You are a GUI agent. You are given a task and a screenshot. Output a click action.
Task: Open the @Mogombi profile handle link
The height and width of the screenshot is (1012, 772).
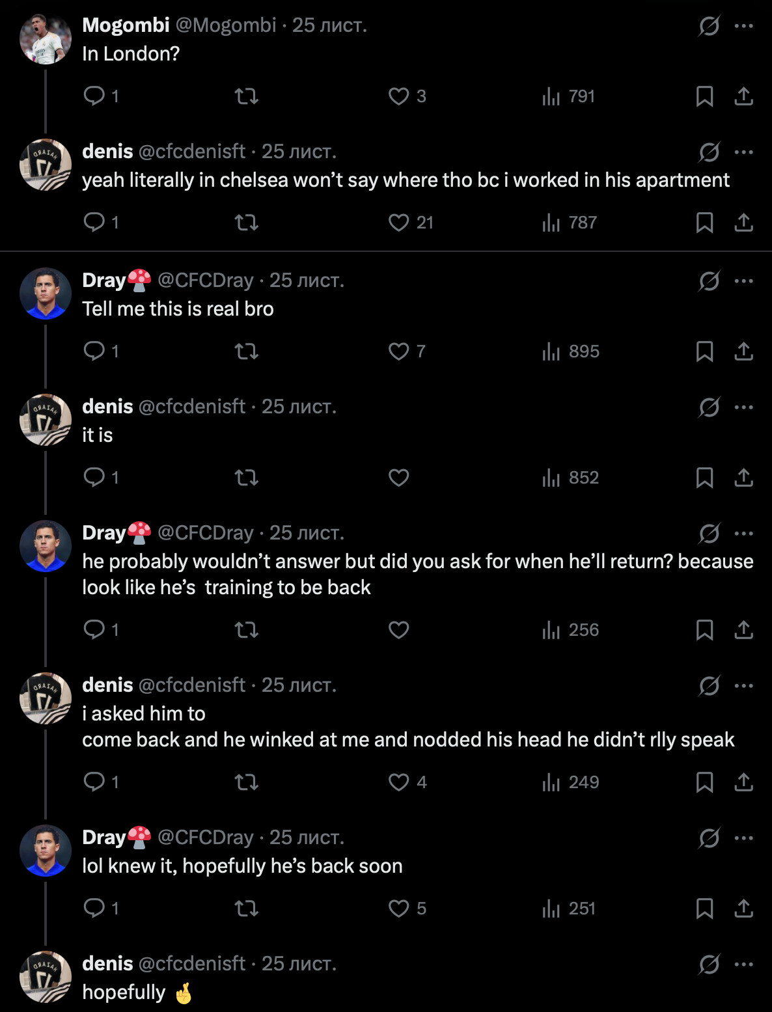click(x=226, y=25)
